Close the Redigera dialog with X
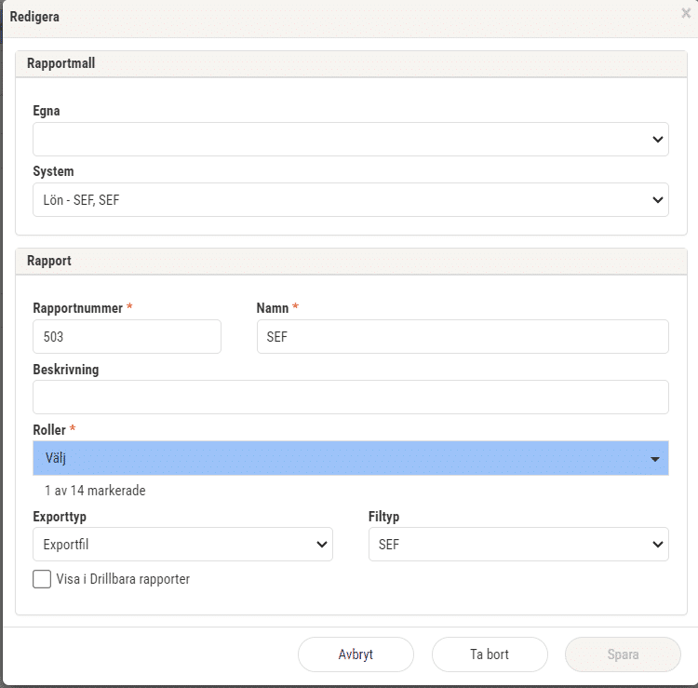 point(686,13)
